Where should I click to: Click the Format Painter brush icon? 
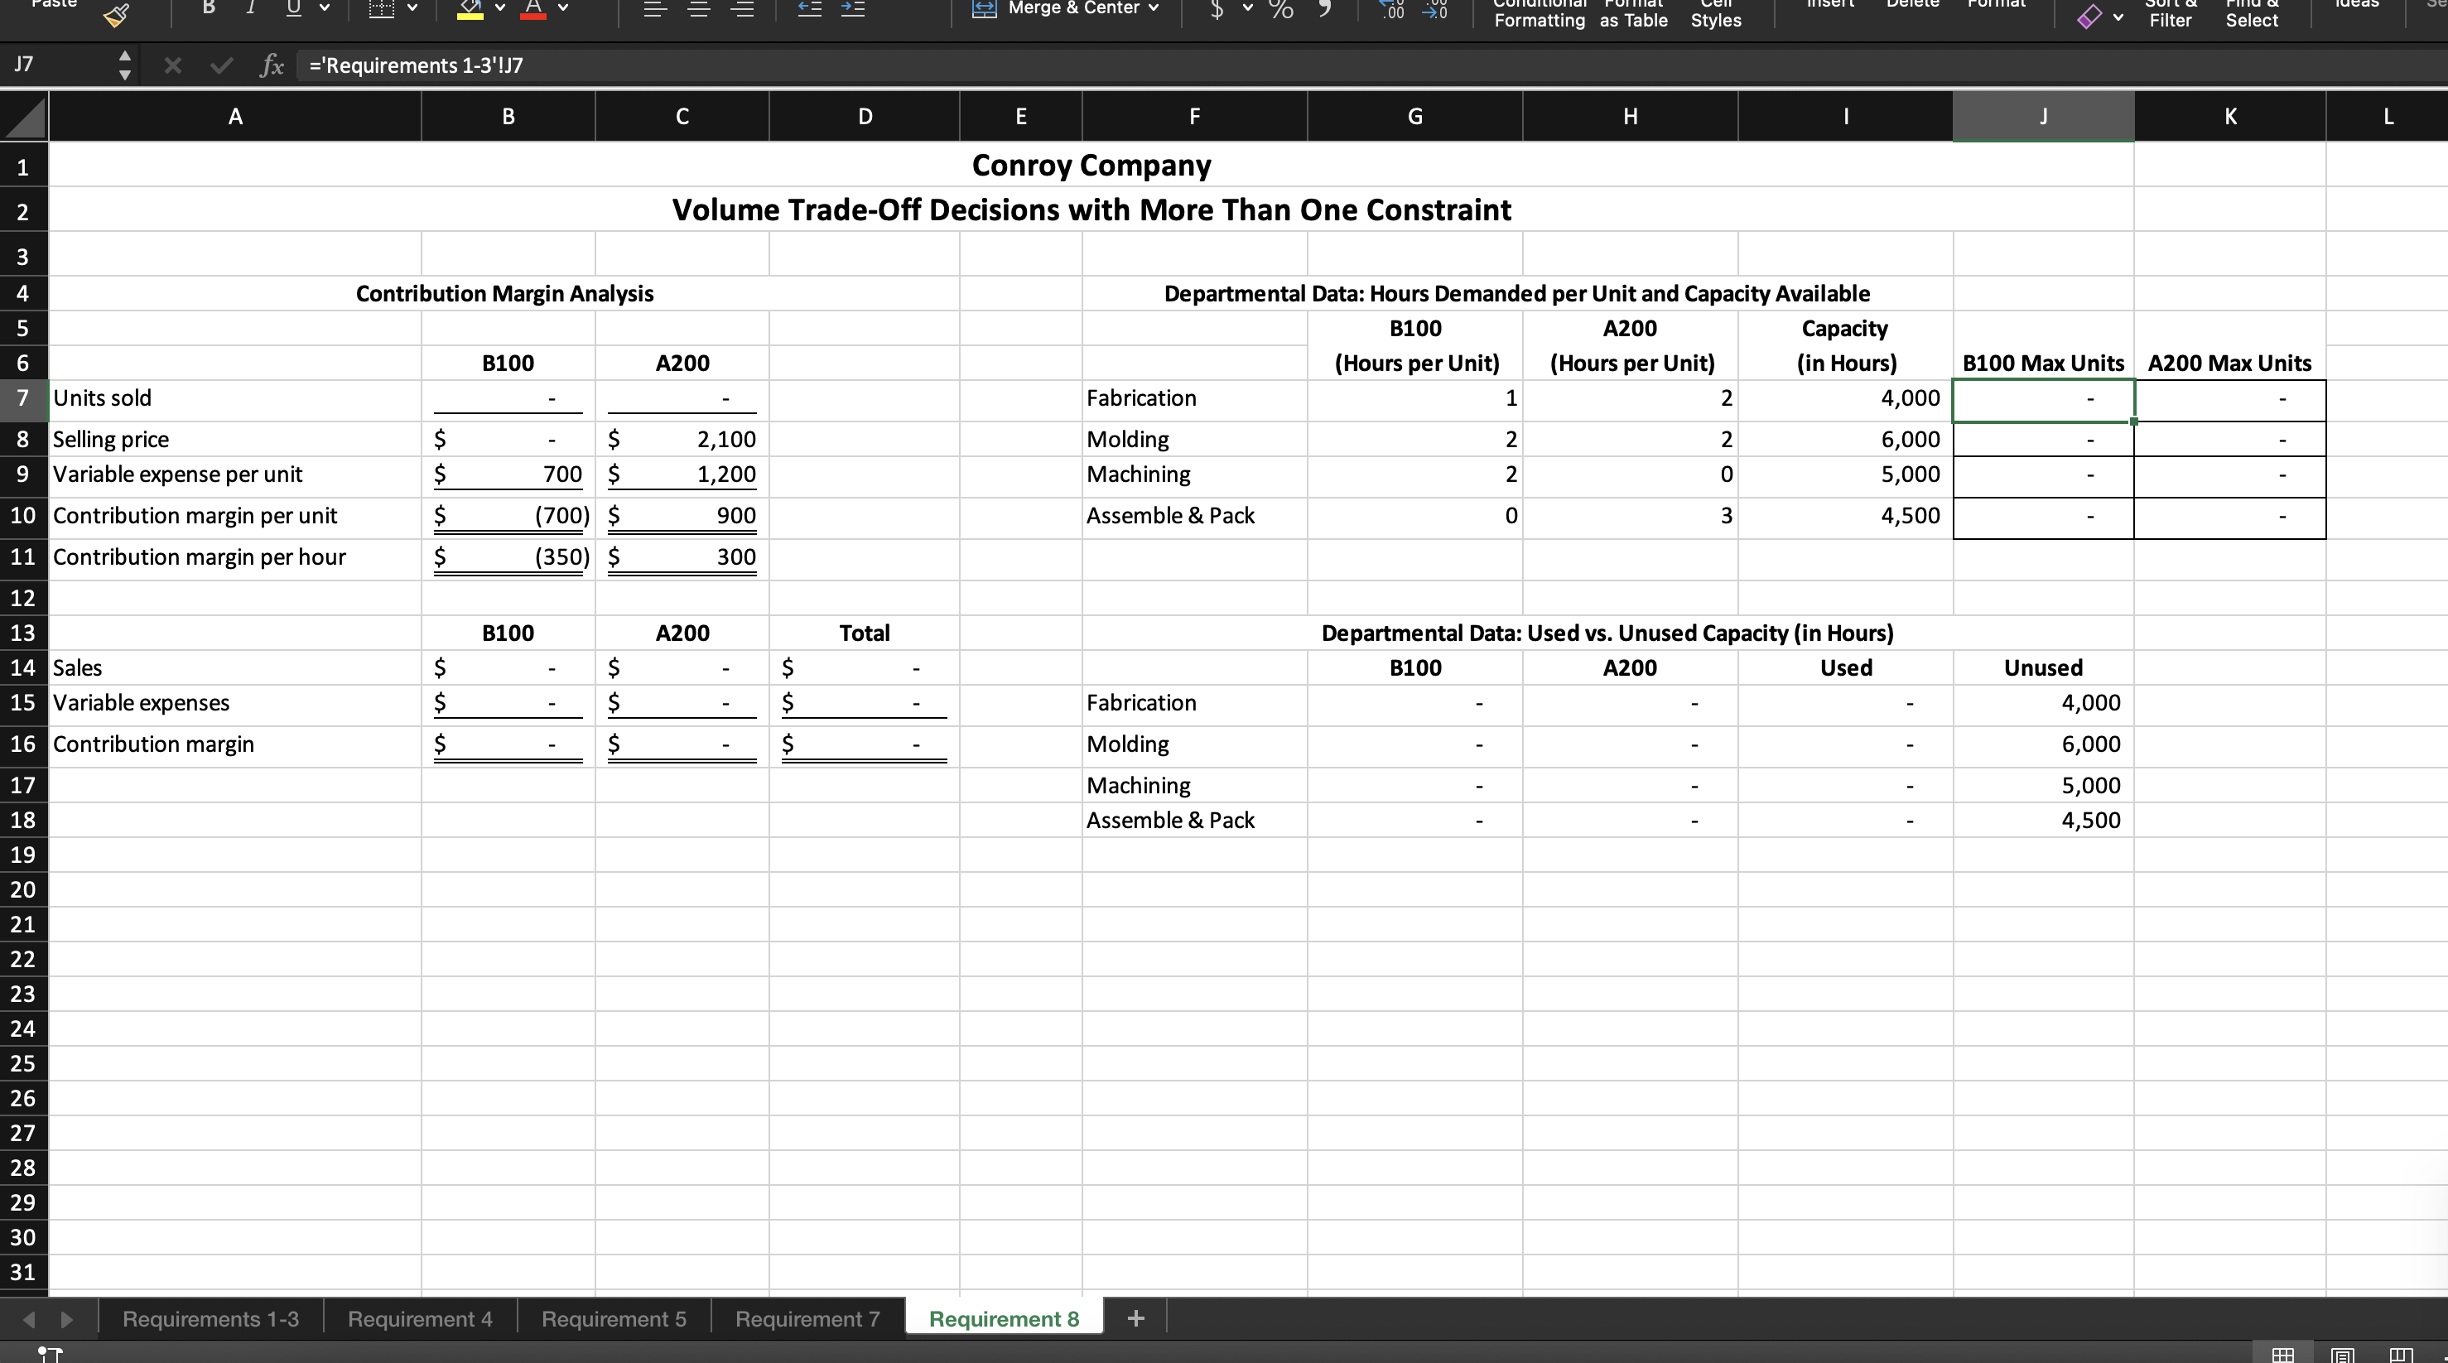point(116,13)
